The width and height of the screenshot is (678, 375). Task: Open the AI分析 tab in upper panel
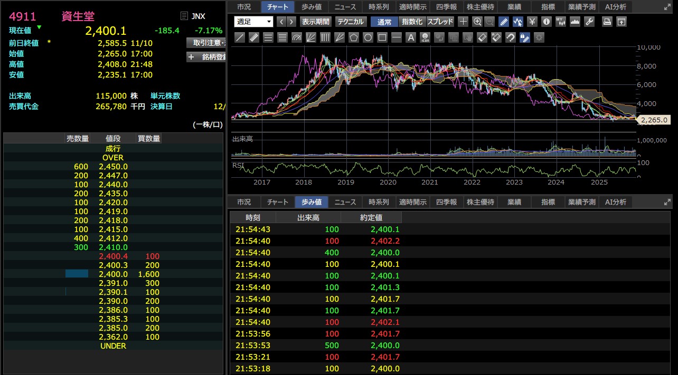[x=616, y=7]
